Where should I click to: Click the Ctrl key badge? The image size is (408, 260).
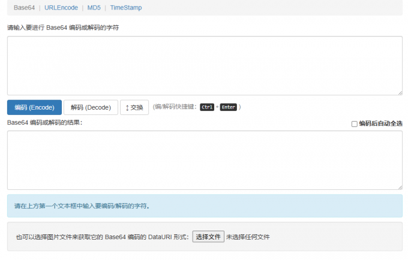click(207, 107)
